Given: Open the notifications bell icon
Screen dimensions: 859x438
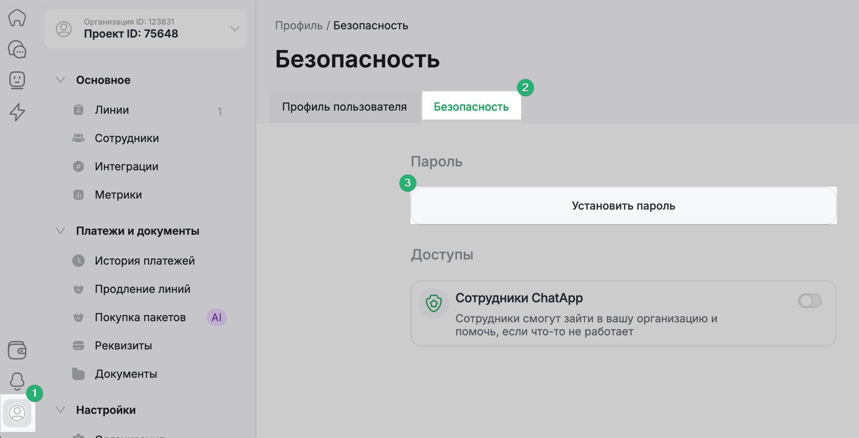Looking at the screenshot, I should [17, 381].
